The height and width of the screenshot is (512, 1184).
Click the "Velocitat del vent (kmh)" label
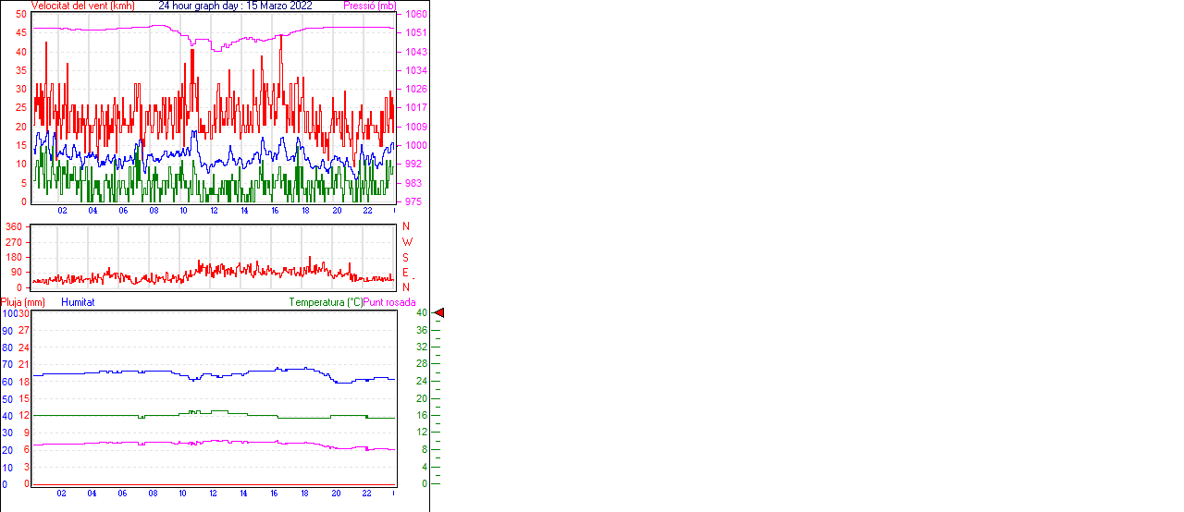(x=82, y=6)
